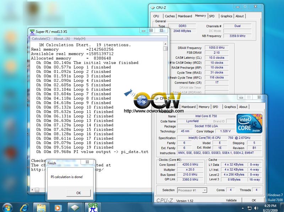Open the network tray icon
The height and width of the screenshot is (212, 284).
point(250,208)
